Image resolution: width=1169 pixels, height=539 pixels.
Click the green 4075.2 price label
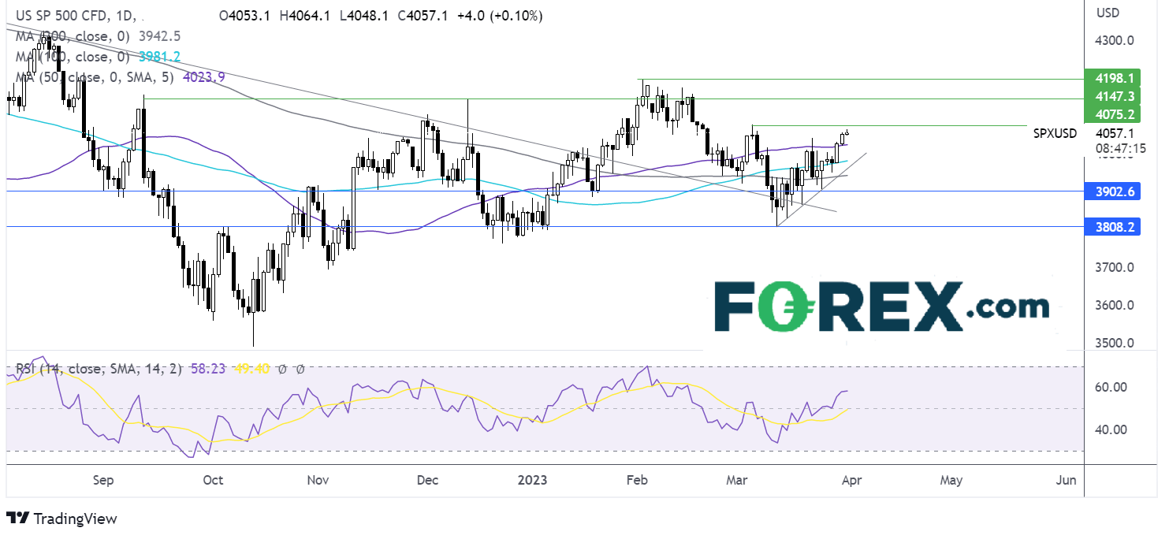point(1114,114)
